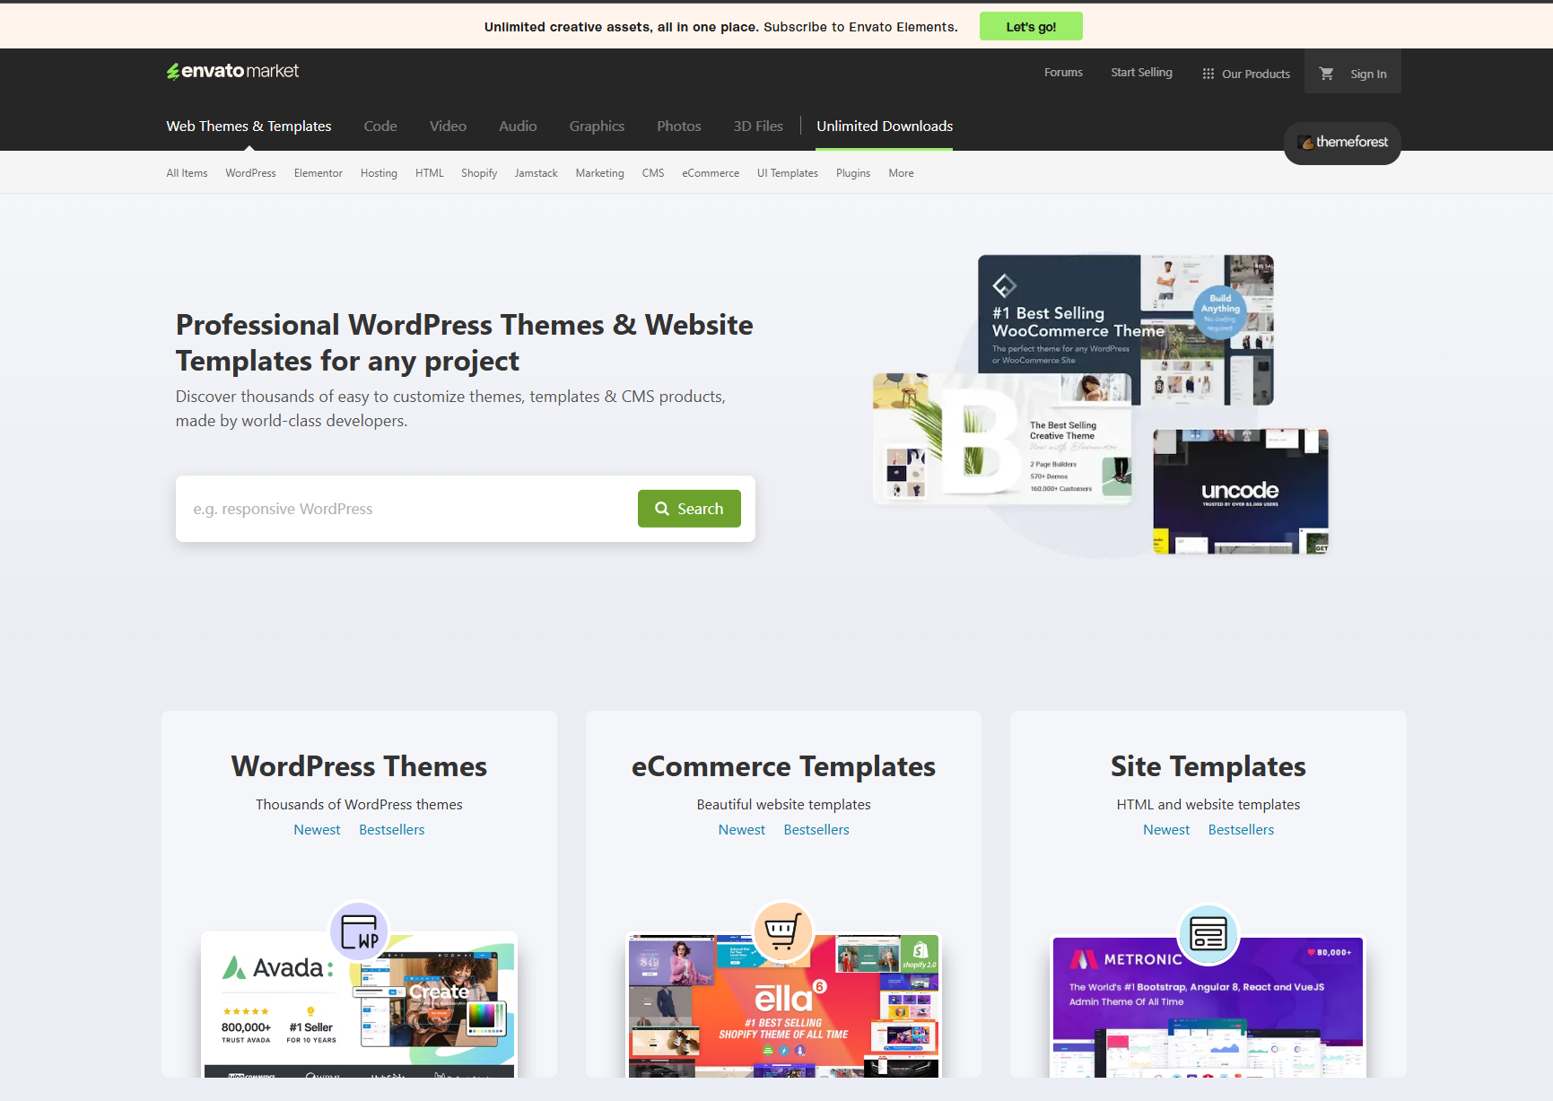Click Bestsellers under Site Templates
The image size is (1553, 1101).
pyautogui.click(x=1241, y=830)
